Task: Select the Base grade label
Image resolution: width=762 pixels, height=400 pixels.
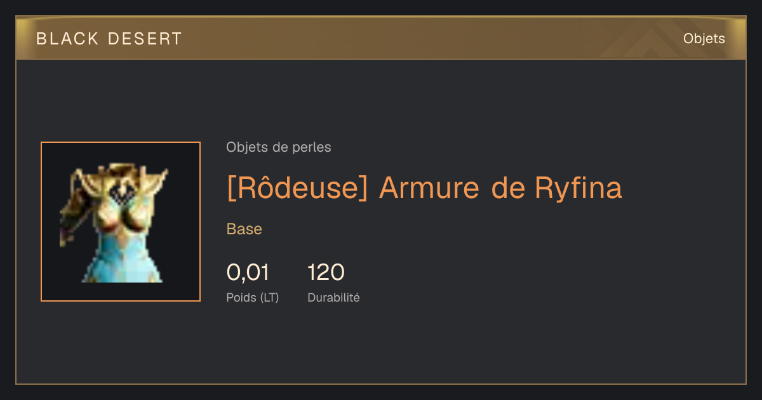Action: point(244,229)
